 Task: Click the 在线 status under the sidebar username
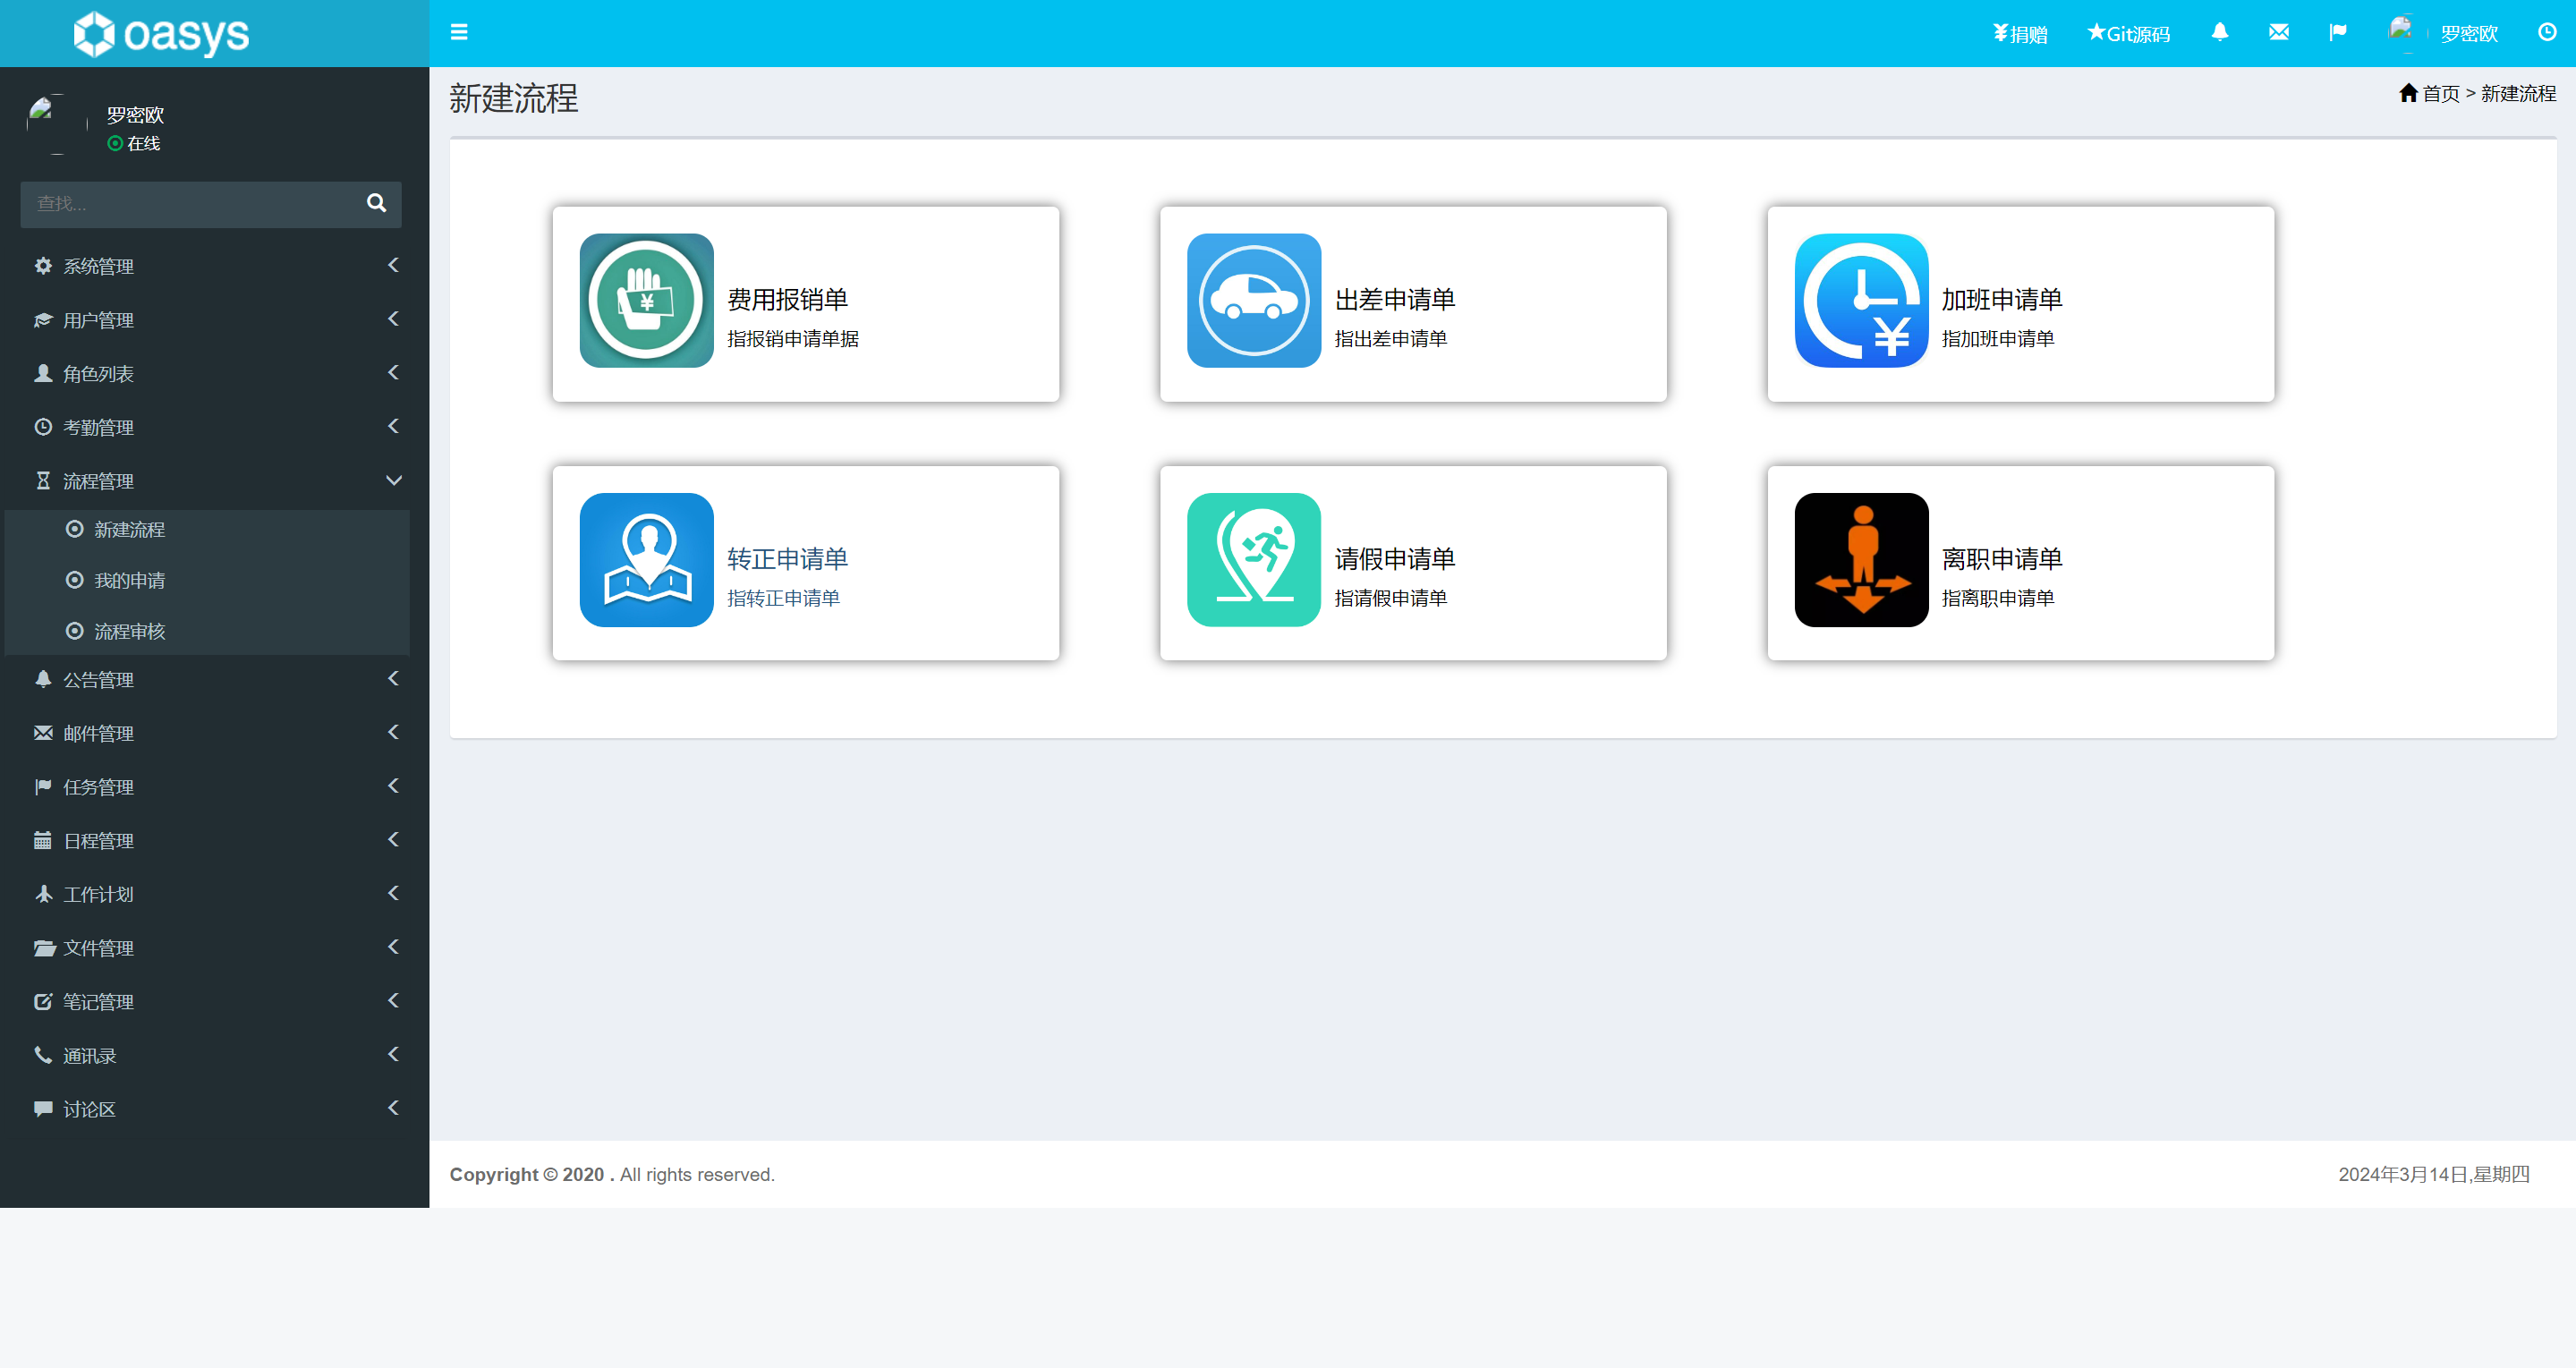tap(133, 143)
